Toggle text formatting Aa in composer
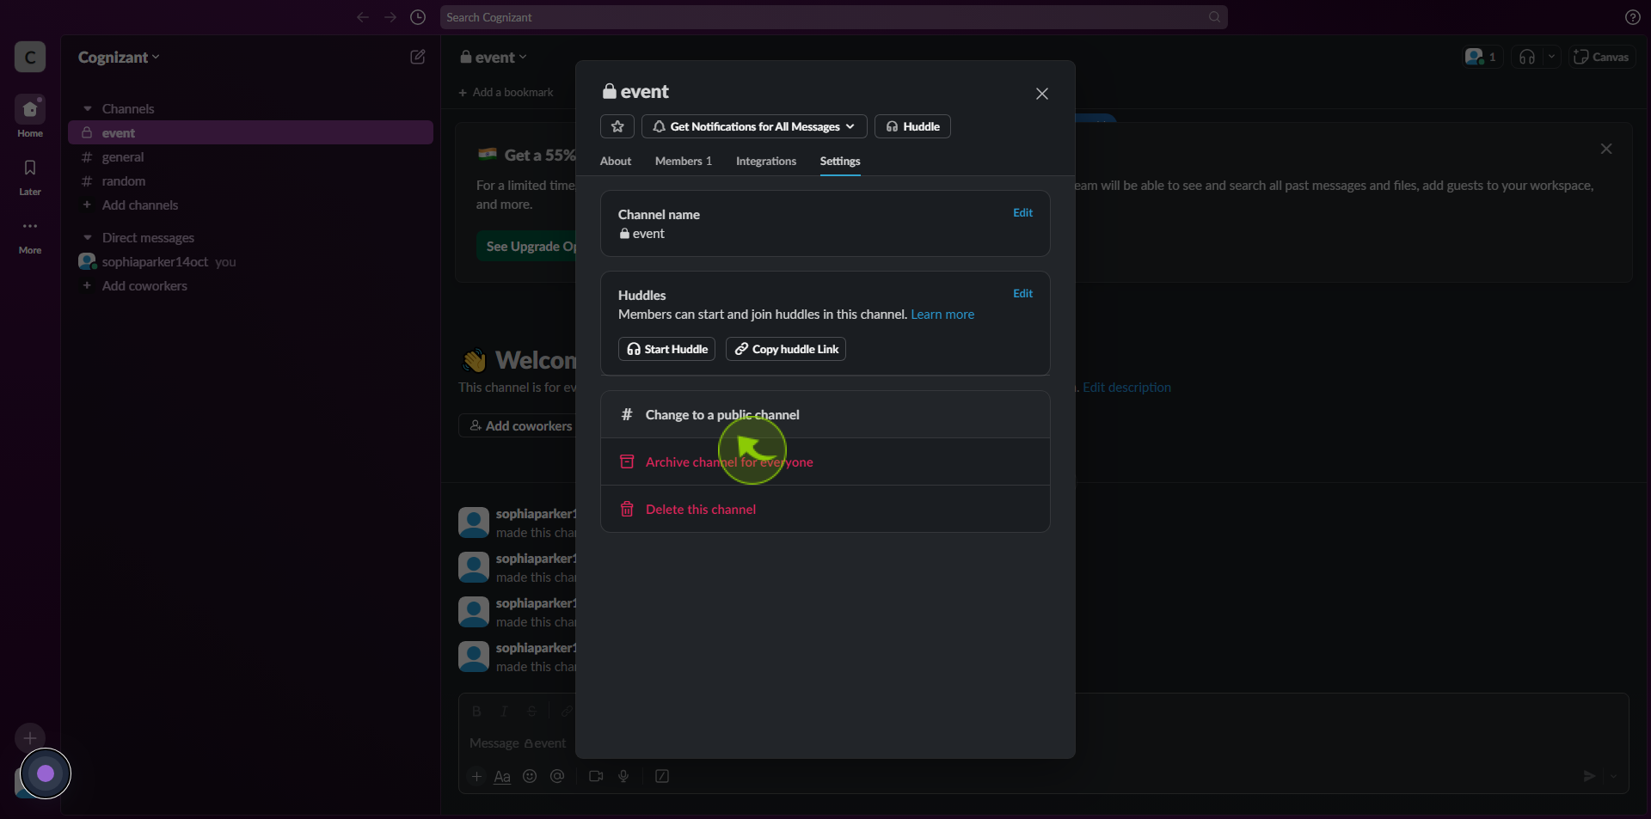Screen dimensions: 1651x819 tap(502, 776)
